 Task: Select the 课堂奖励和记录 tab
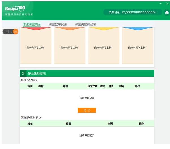(85, 24)
